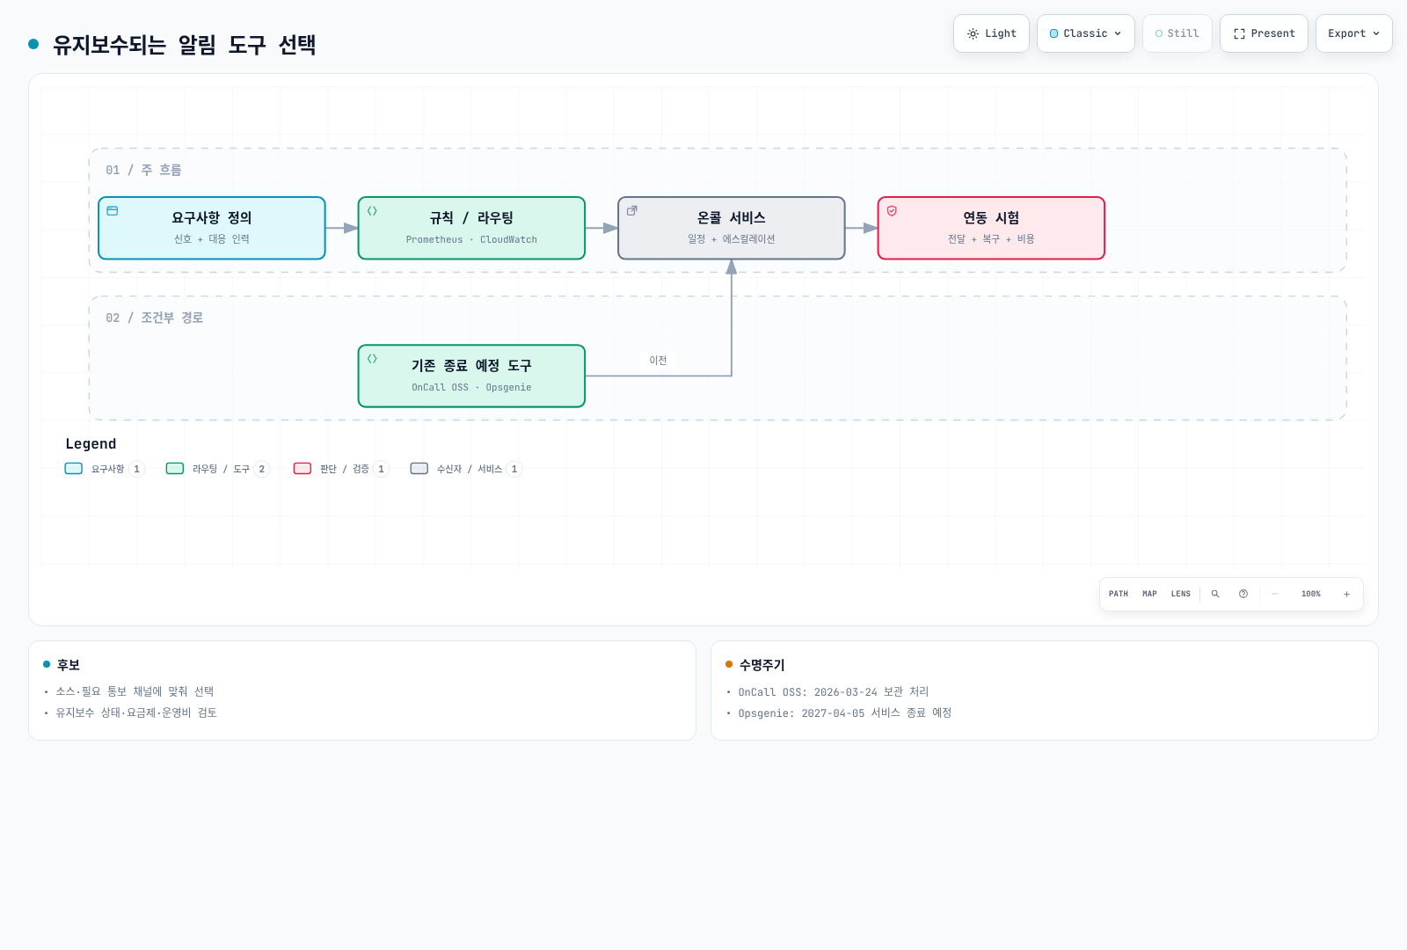Screen dimensions: 1407x950
Task: Click the sun icon in Light button
Action: 973,33
